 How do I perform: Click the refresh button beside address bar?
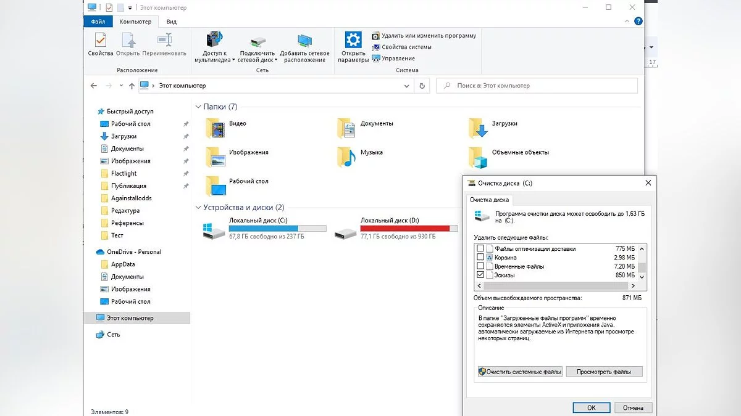point(422,86)
